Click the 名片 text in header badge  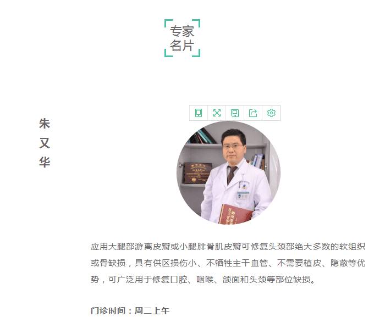pos(182,45)
